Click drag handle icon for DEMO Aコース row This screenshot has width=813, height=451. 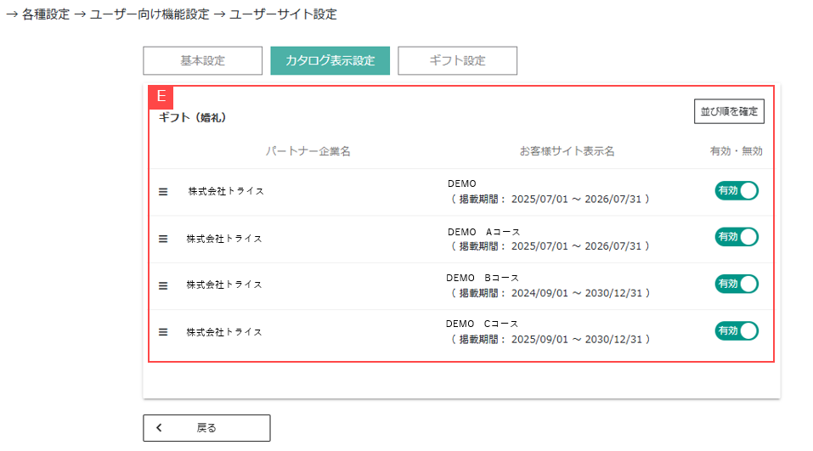click(164, 239)
